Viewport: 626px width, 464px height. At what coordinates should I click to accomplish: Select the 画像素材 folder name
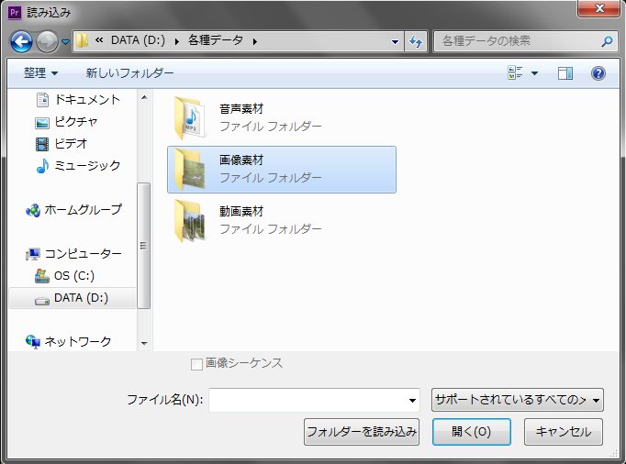click(x=241, y=160)
